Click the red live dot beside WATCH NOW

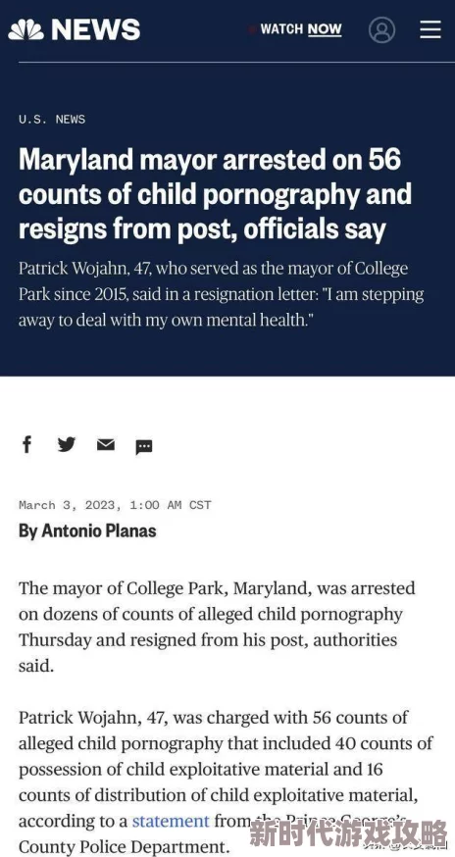tap(252, 29)
